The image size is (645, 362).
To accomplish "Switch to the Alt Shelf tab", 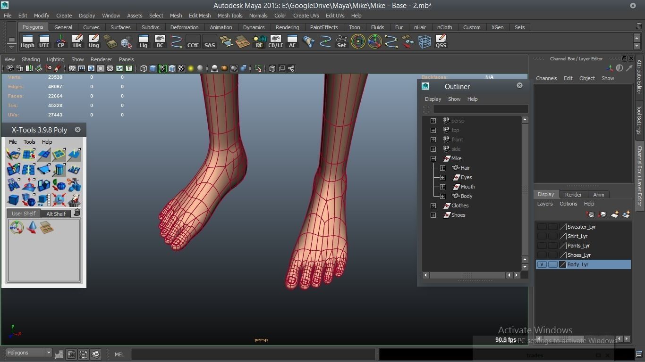I will (x=56, y=214).
